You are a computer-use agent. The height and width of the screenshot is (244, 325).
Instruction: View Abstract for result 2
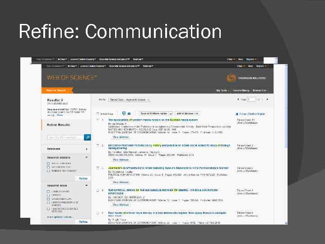pos(121,160)
